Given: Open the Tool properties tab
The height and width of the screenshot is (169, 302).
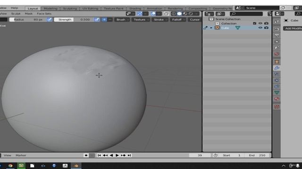Looking at the screenshot, I should [x=277, y=21].
